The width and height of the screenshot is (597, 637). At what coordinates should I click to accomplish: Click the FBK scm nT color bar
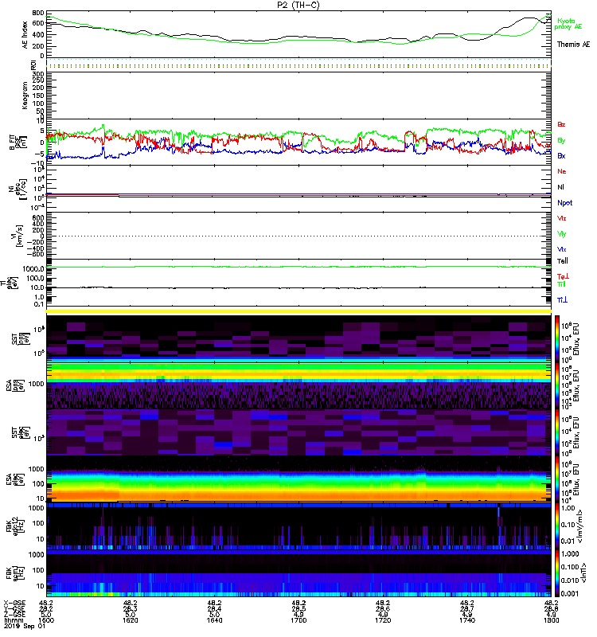tap(557, 573)
